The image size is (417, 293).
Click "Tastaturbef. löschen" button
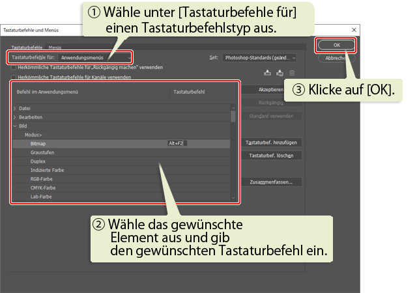point(272,156)
